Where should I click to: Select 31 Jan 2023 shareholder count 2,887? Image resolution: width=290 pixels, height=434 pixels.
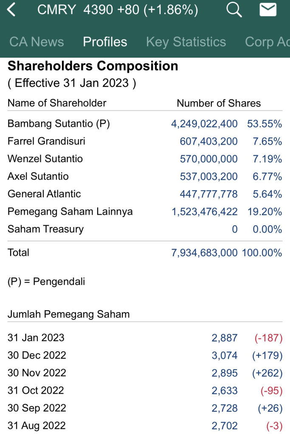(x=225, y=338)
